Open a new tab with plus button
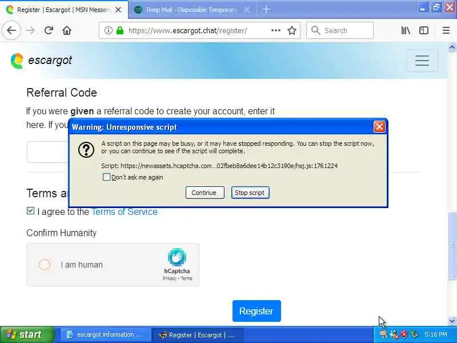This screenshot has width=457, height=343. [266, 9]
